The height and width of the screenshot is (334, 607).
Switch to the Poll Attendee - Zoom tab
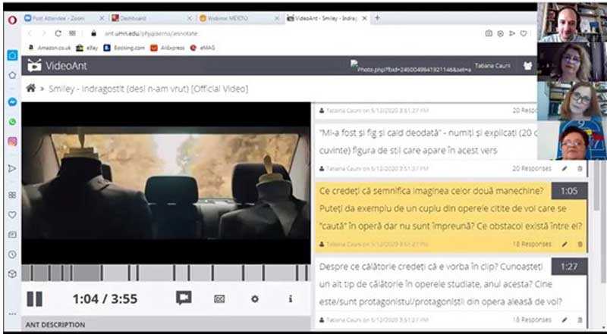pyautogui.click(x=64, y=18)
